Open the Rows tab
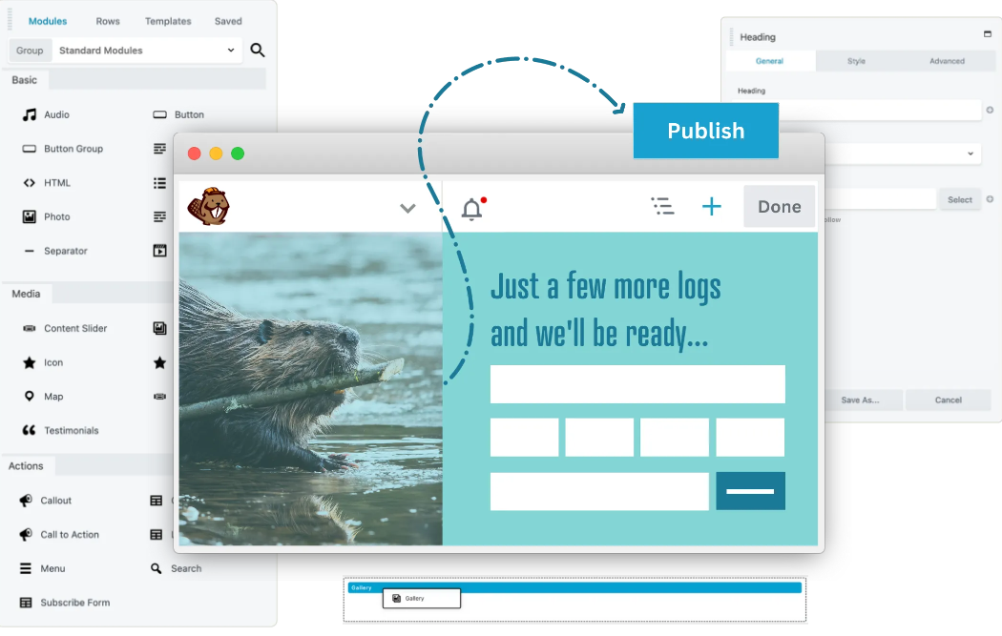The width and height of the screenshot is (1002, 636). point(107,21)
